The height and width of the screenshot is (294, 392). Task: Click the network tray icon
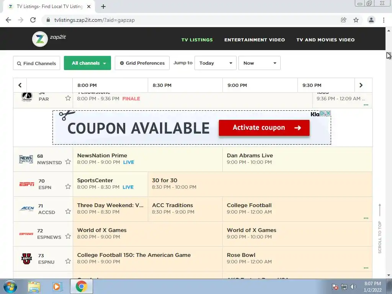pyautogui.click(x=344, y=287)
